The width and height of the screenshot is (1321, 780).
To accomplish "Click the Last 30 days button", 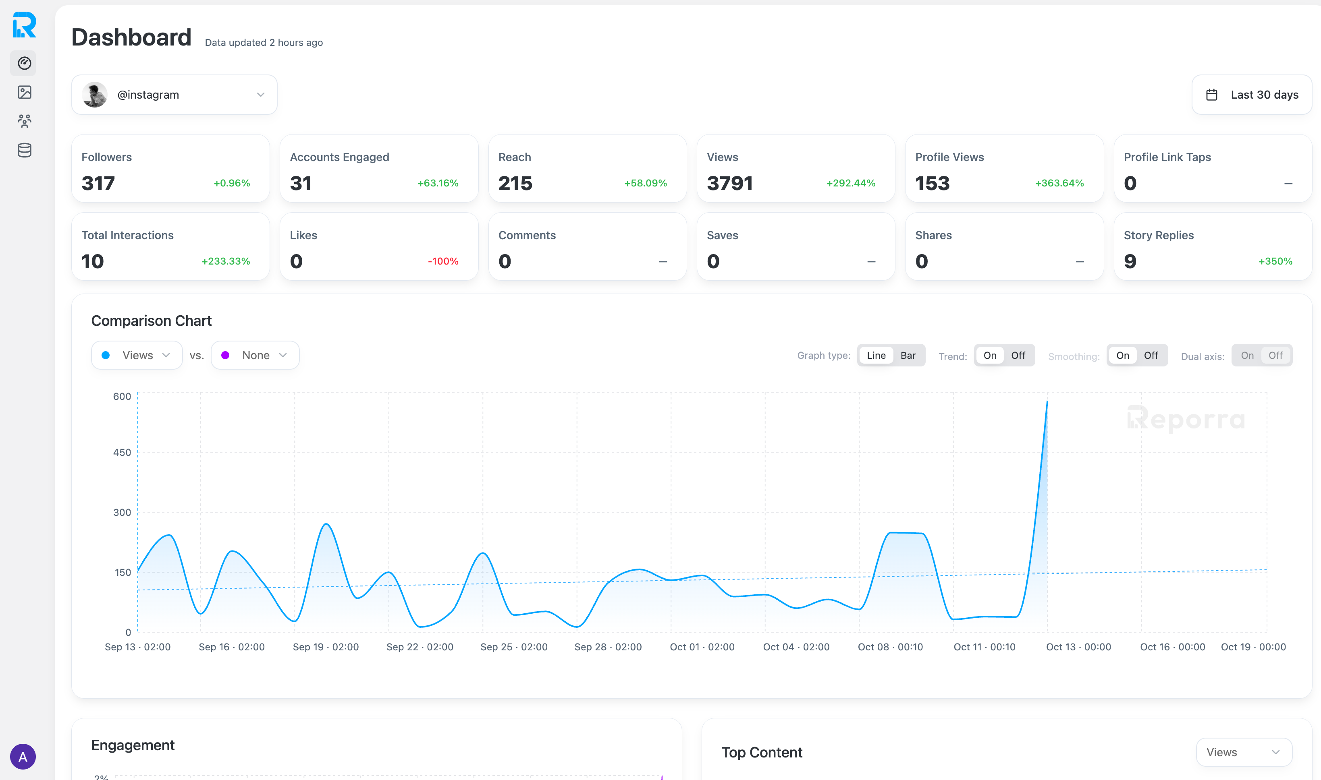I will 1252,95.
